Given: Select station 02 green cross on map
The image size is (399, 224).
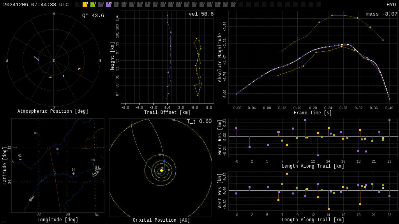Looking at the screenshot, I should (58, 153).
